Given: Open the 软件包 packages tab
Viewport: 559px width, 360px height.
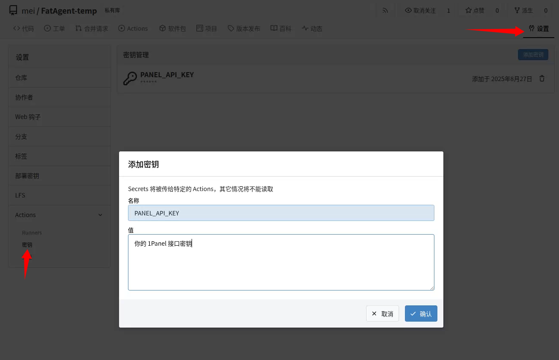Looking at the screenshot, I should 172,29.
